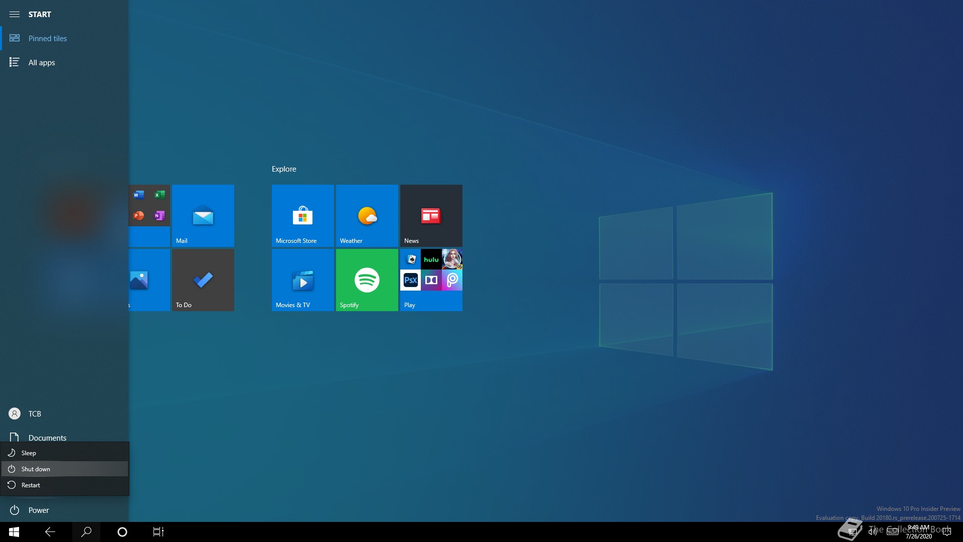The height and width of the screenshot is (542, 963).
Task: Click the Power button
Action: 64,510
